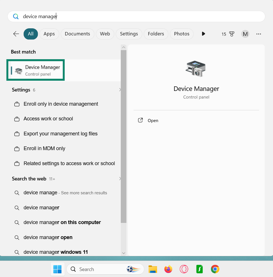Viewport: 273px width, 277px height.
Task: Switch to the Documents filter
Action: click(x=77, y=34)
